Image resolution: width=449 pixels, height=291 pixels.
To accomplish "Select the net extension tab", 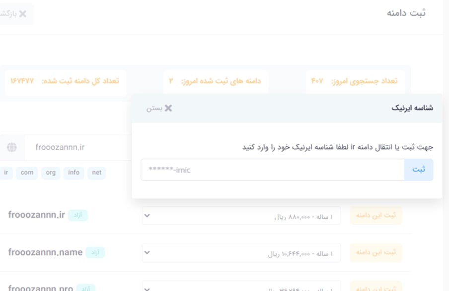I will [96, 173].
